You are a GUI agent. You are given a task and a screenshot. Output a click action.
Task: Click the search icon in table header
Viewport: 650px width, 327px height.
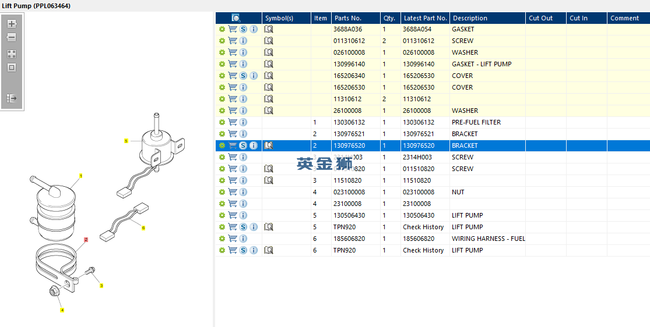pos(236,18)
